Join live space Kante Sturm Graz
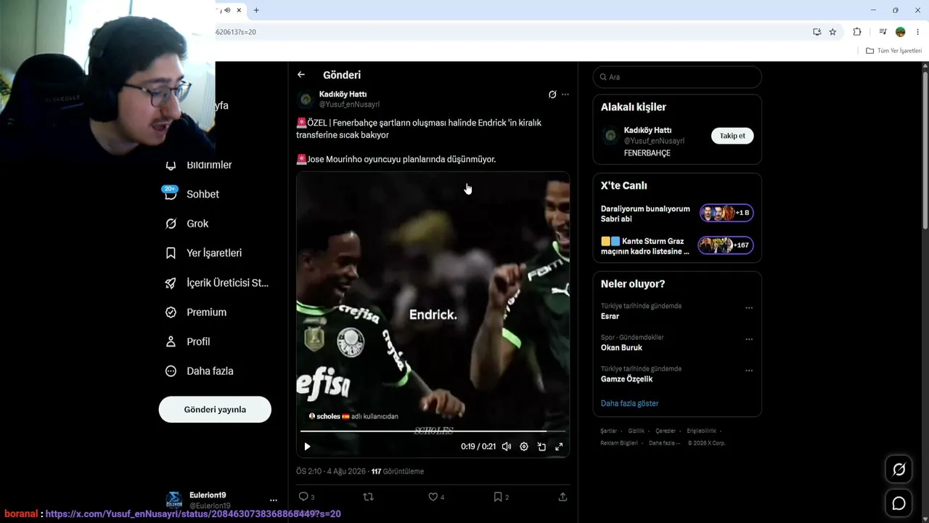This screenshot has width=929, height=523. [677, 246]
